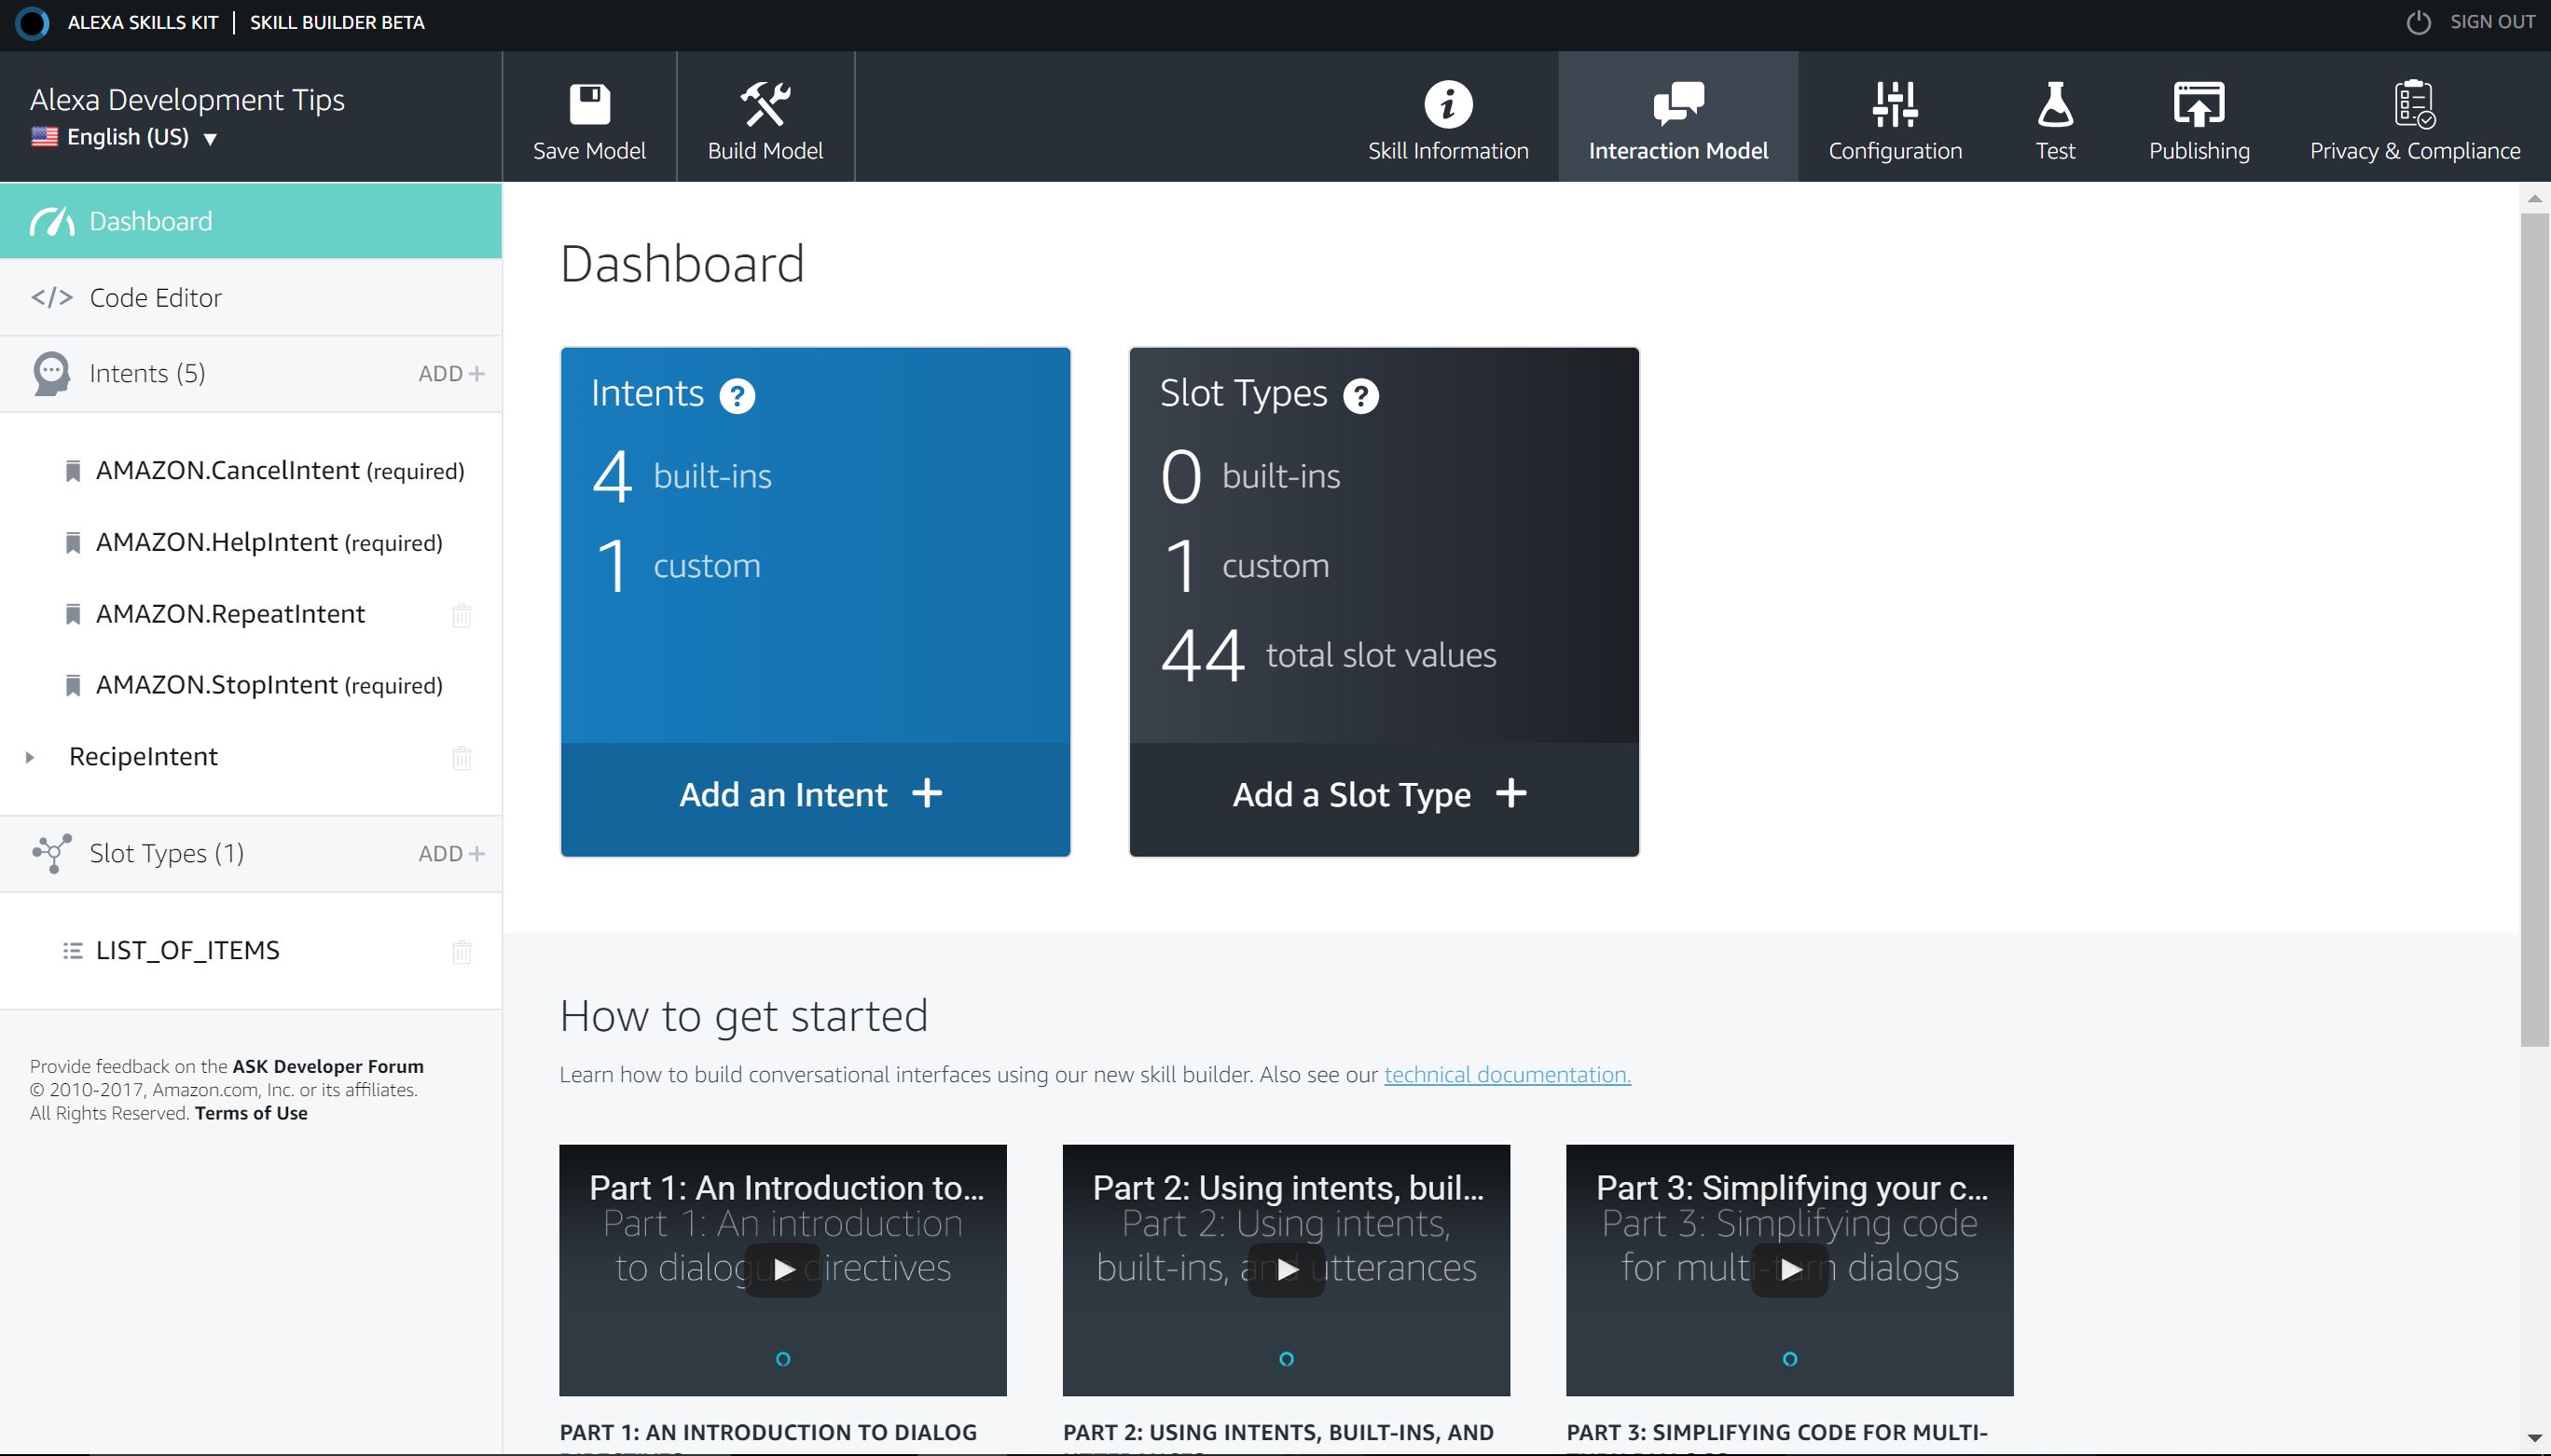Open the Terms of Use link
Image resolution: width=2551 pixels, height=1456 pixels.
click(251, 1113)
